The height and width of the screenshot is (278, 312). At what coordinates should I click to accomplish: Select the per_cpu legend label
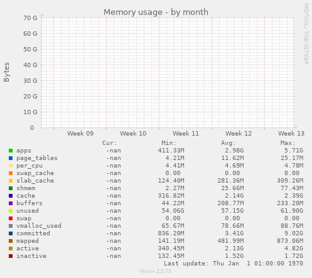click(30, 166)
